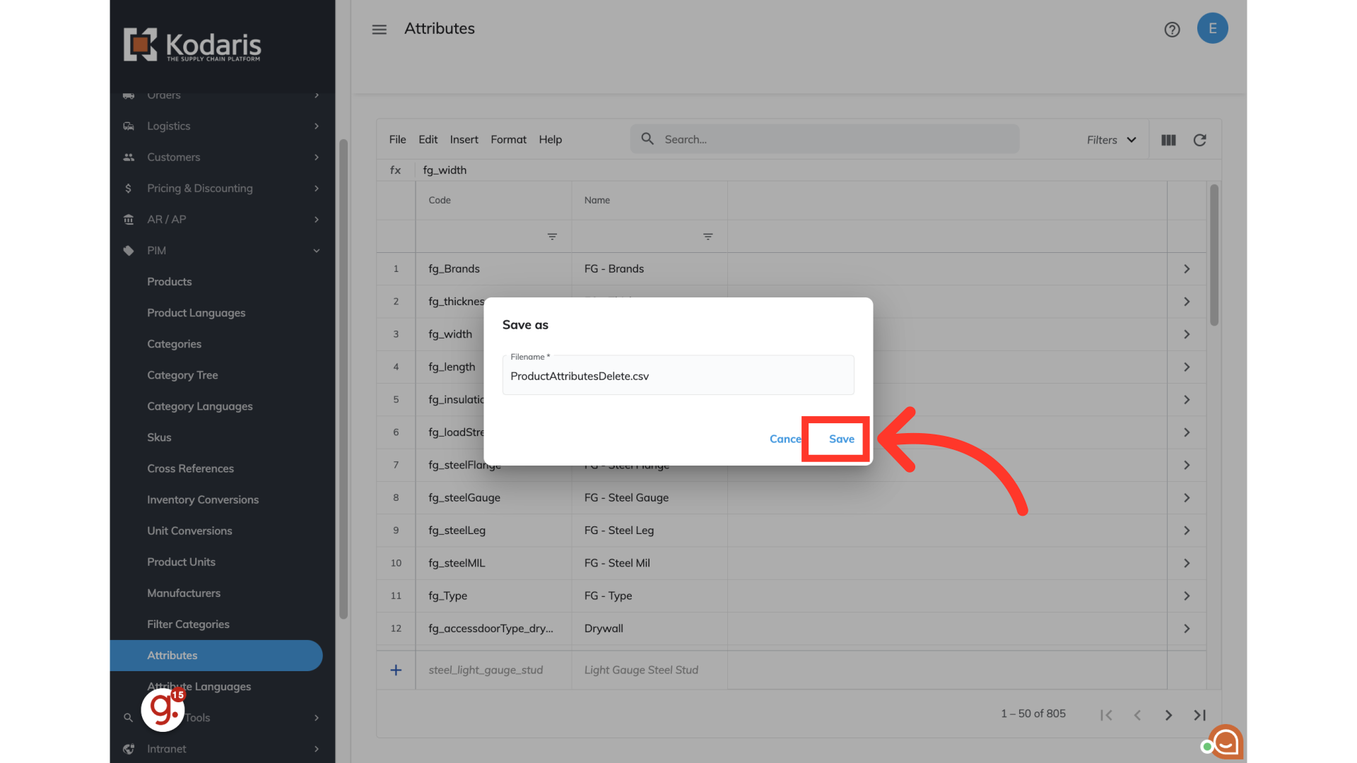Click the refresh table icon
This screenshot has height=763, width=1357.
click(1199, 140)
